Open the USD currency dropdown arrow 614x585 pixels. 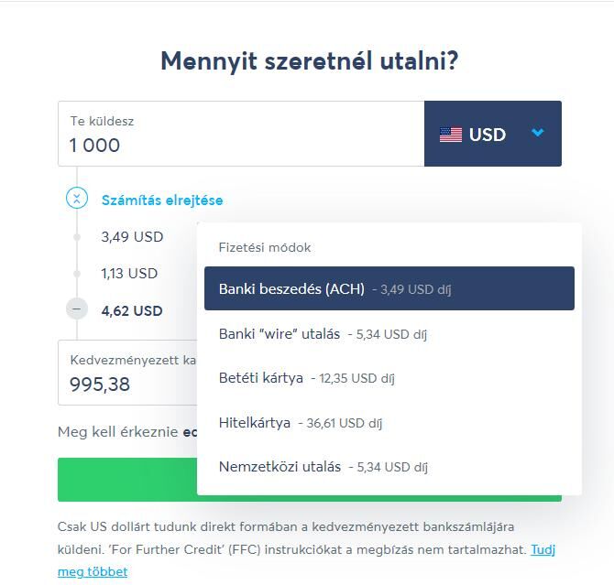click(x=538, y=133)
